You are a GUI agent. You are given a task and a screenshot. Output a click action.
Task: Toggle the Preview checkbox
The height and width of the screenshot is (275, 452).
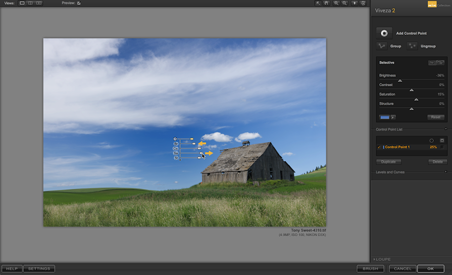click(79, 3)
